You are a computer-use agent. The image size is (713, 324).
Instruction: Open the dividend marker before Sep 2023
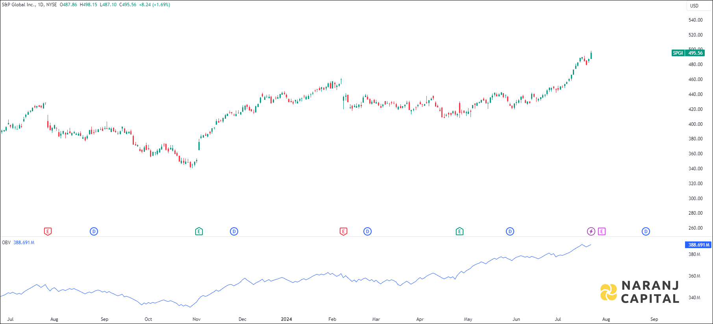[x=94, y=232]
